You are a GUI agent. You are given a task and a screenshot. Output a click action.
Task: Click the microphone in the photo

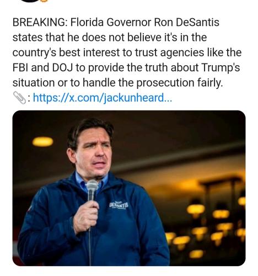[92, 189]
